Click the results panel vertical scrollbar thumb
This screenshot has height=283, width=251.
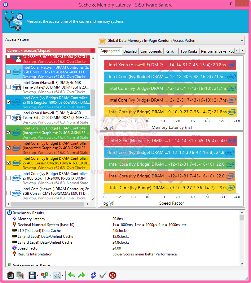(242, 218)
